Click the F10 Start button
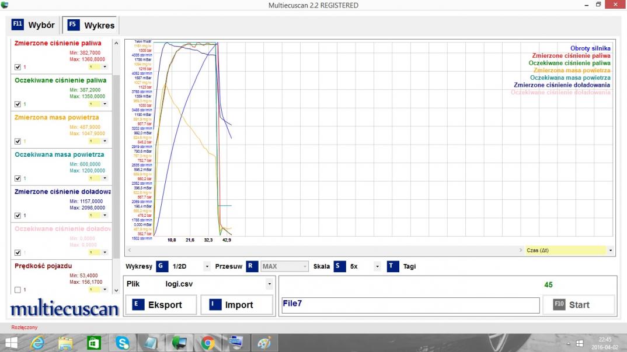The width and height of the screenshot is (627, 352). 579,305
